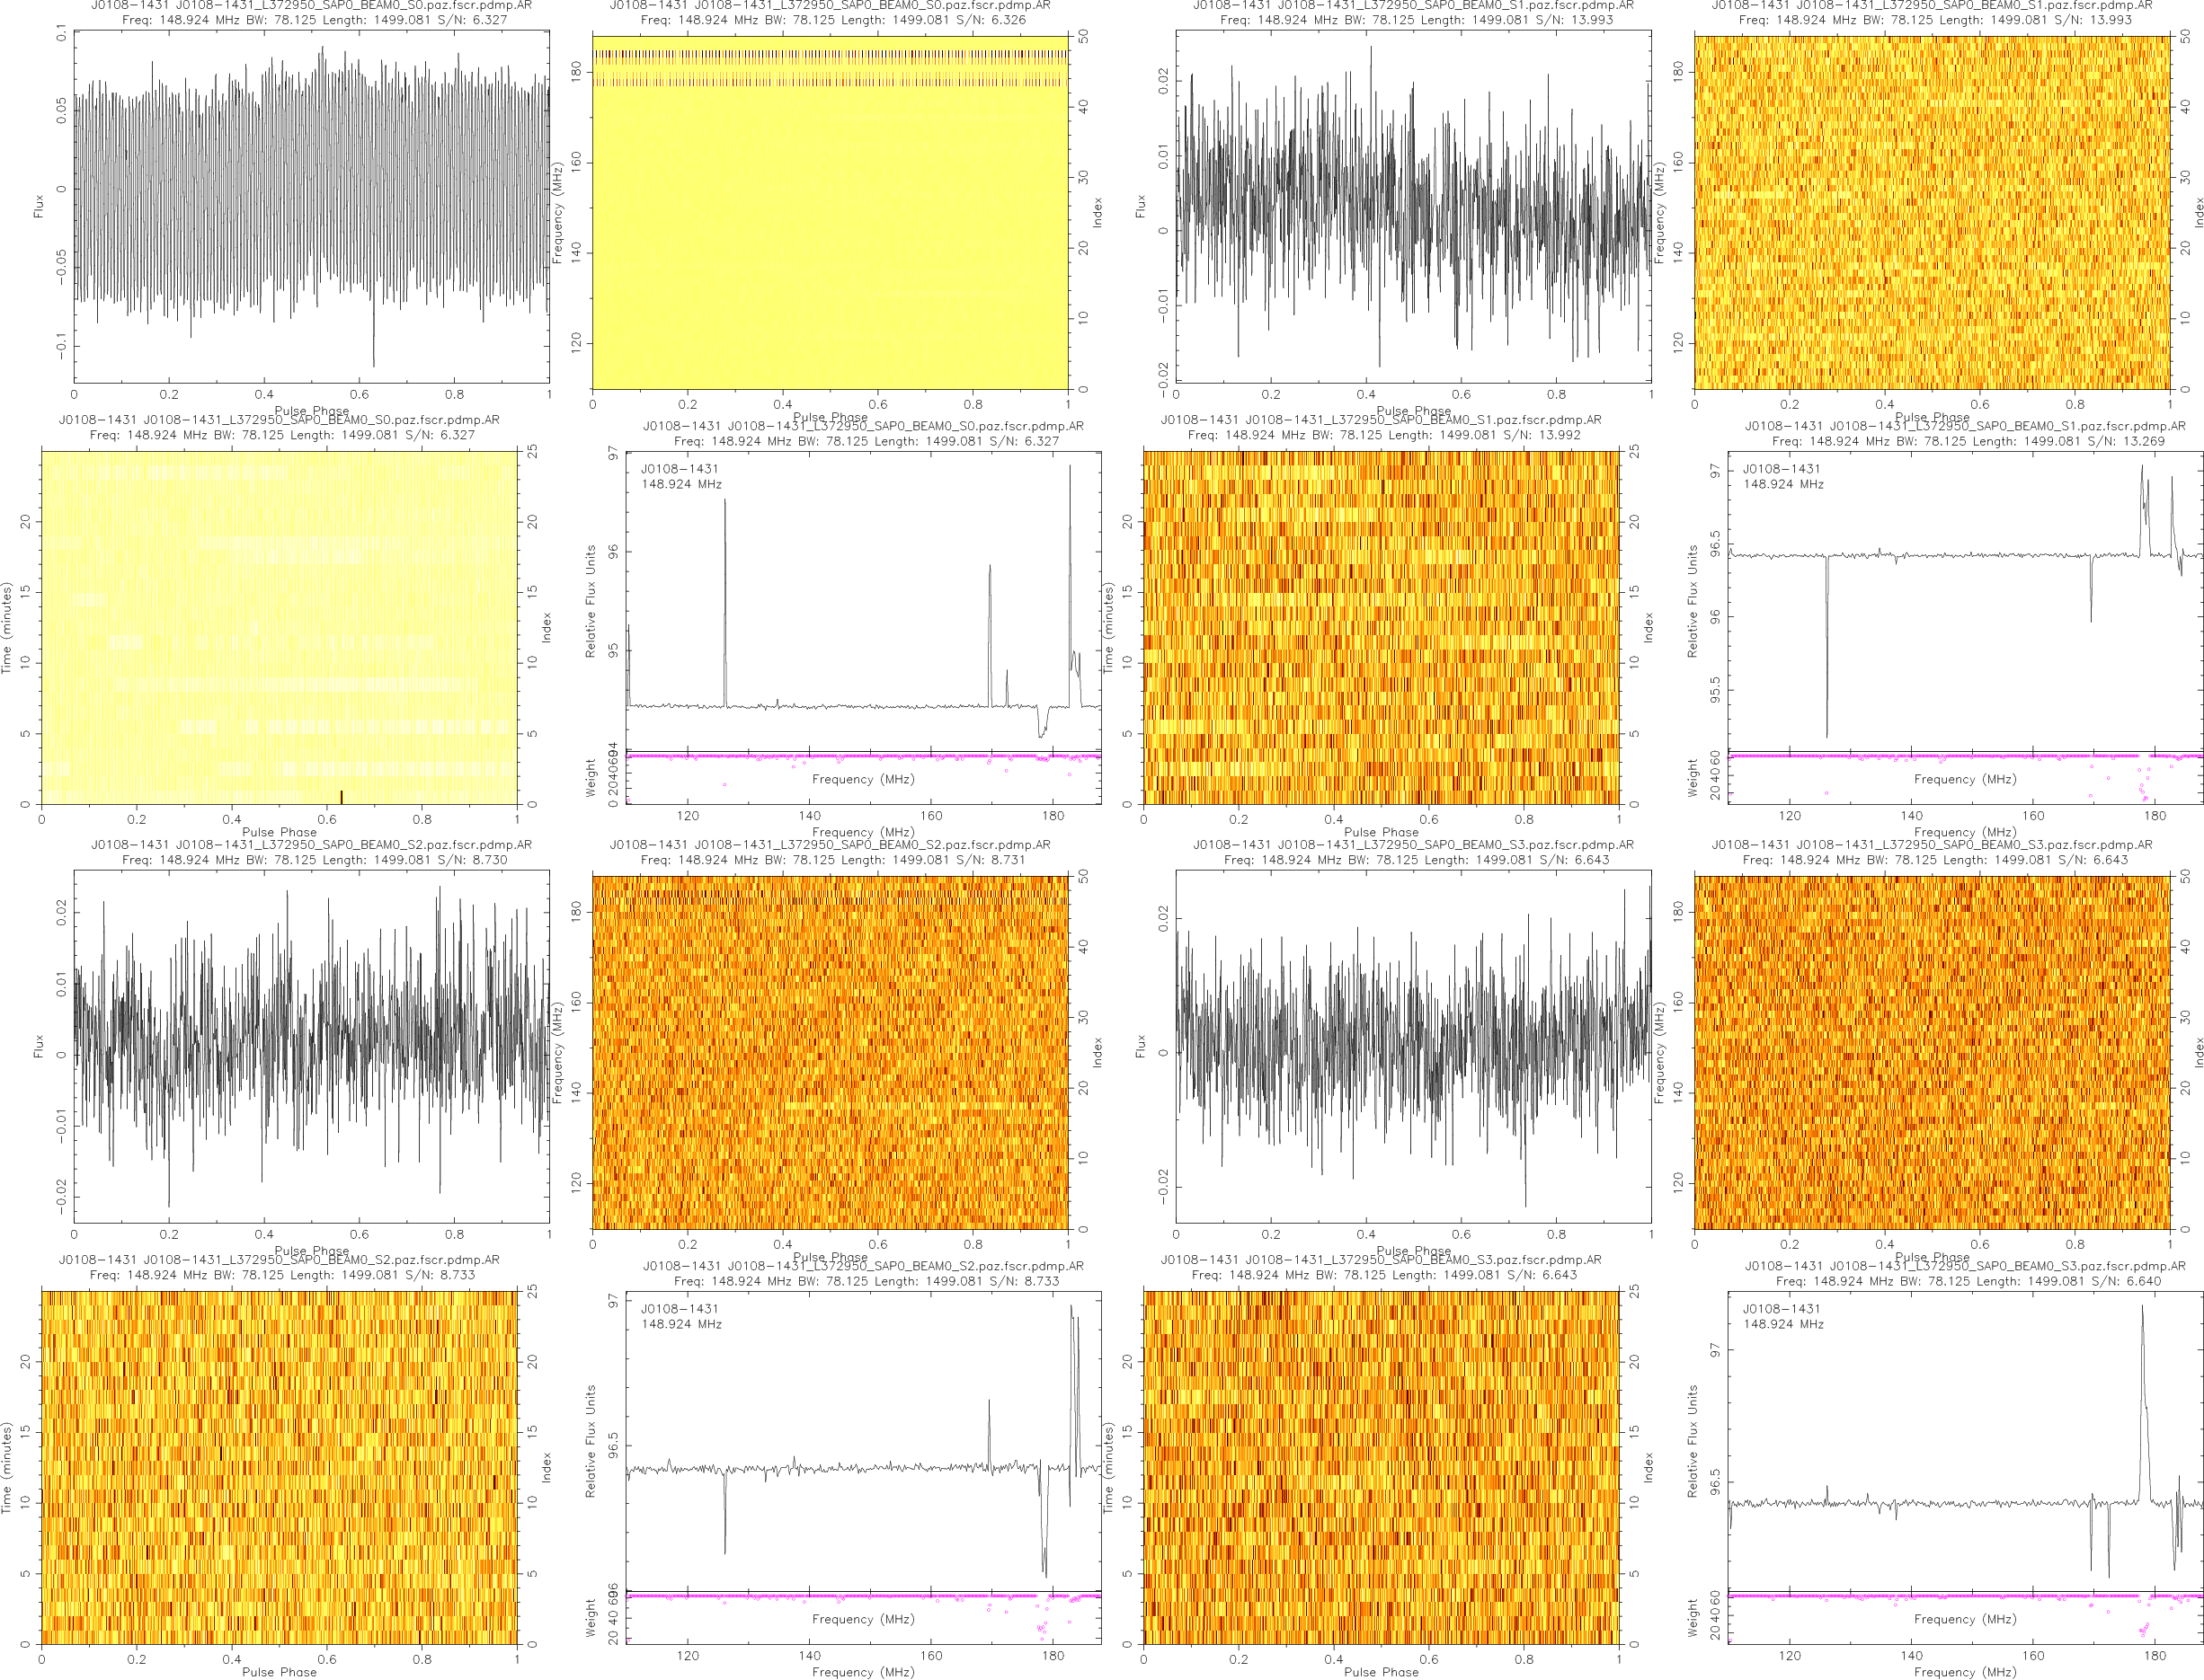Click the S3 flux profile plot
The image size is (2204, 1680).
(1413, 1046)
